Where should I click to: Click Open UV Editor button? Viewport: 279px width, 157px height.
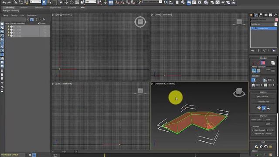click(x=263, y=96)
